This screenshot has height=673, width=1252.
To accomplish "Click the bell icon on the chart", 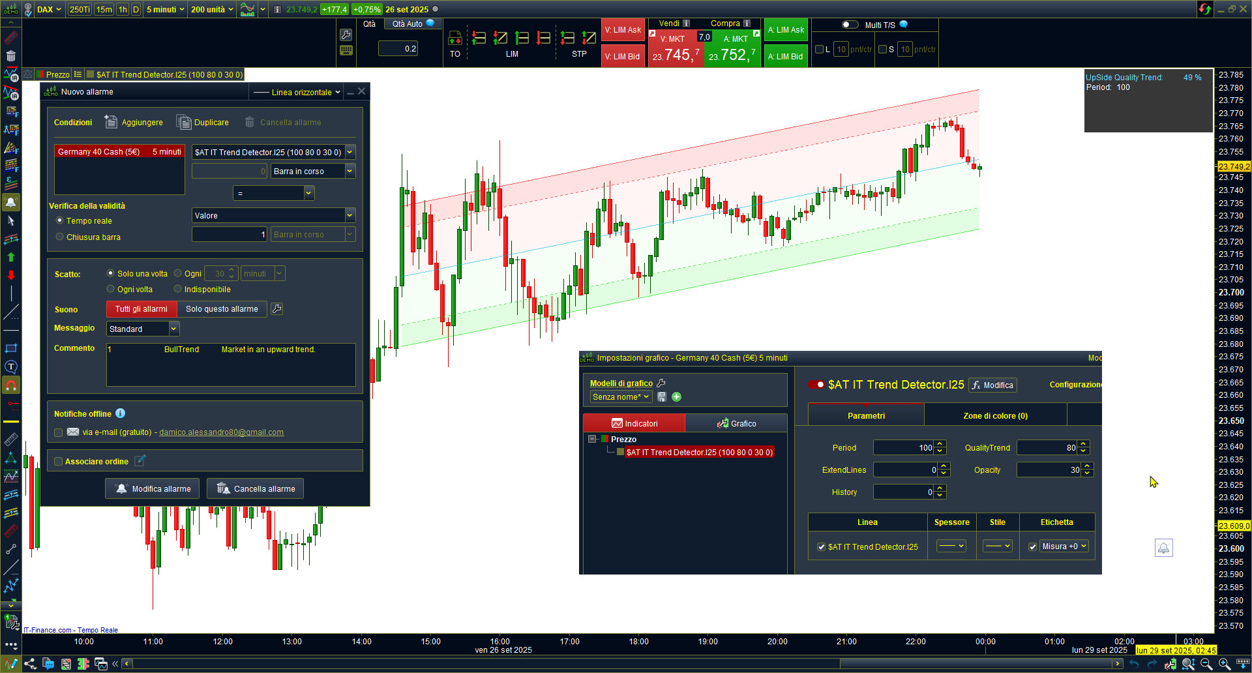I will [x=1163, y=548].
